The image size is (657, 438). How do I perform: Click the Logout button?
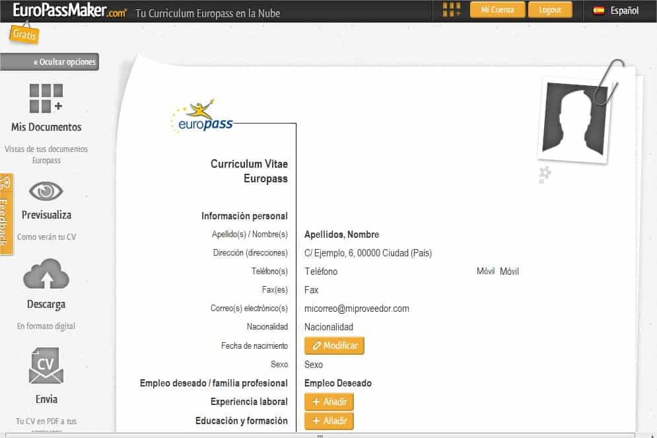click(550, 9)
